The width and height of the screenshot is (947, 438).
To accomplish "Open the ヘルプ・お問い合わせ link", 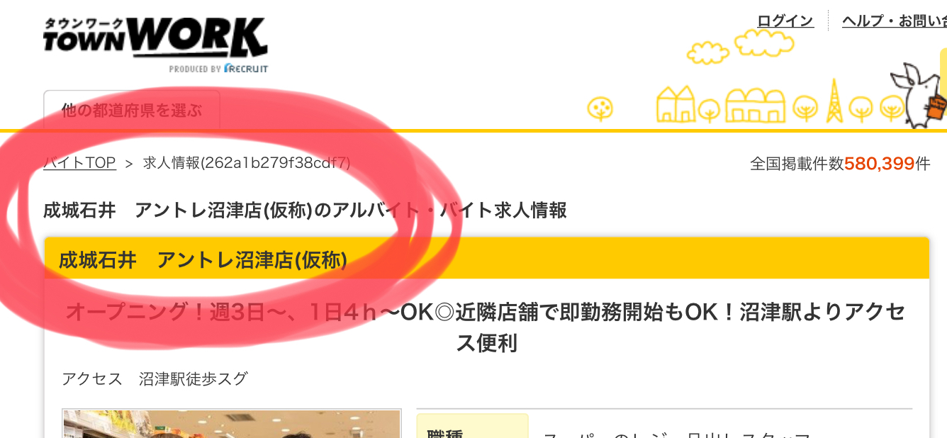I will (x=895, y=21).
